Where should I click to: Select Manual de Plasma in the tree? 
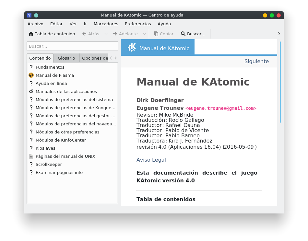point(55,75)
